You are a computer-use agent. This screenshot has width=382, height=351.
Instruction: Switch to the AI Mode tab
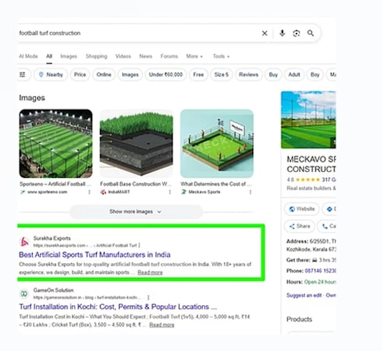click(x=28, y=56)
